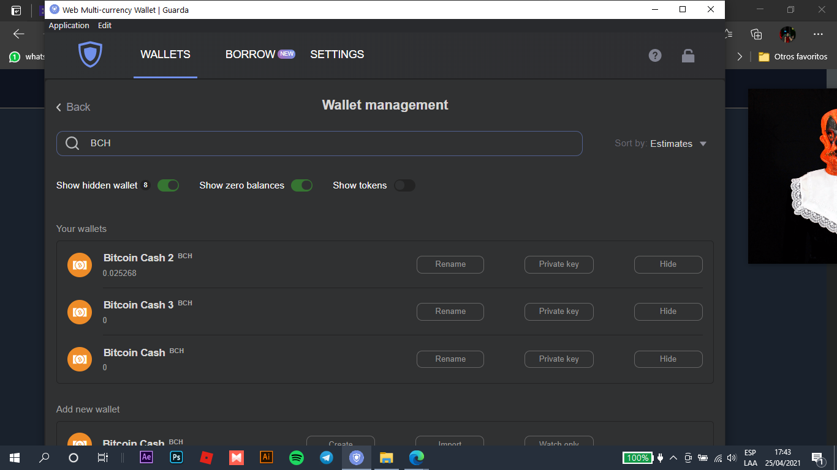Switch to Microsoft Edge on taskbar

417,457
